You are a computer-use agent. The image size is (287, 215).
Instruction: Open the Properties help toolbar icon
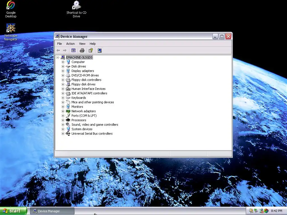point(91,50)
